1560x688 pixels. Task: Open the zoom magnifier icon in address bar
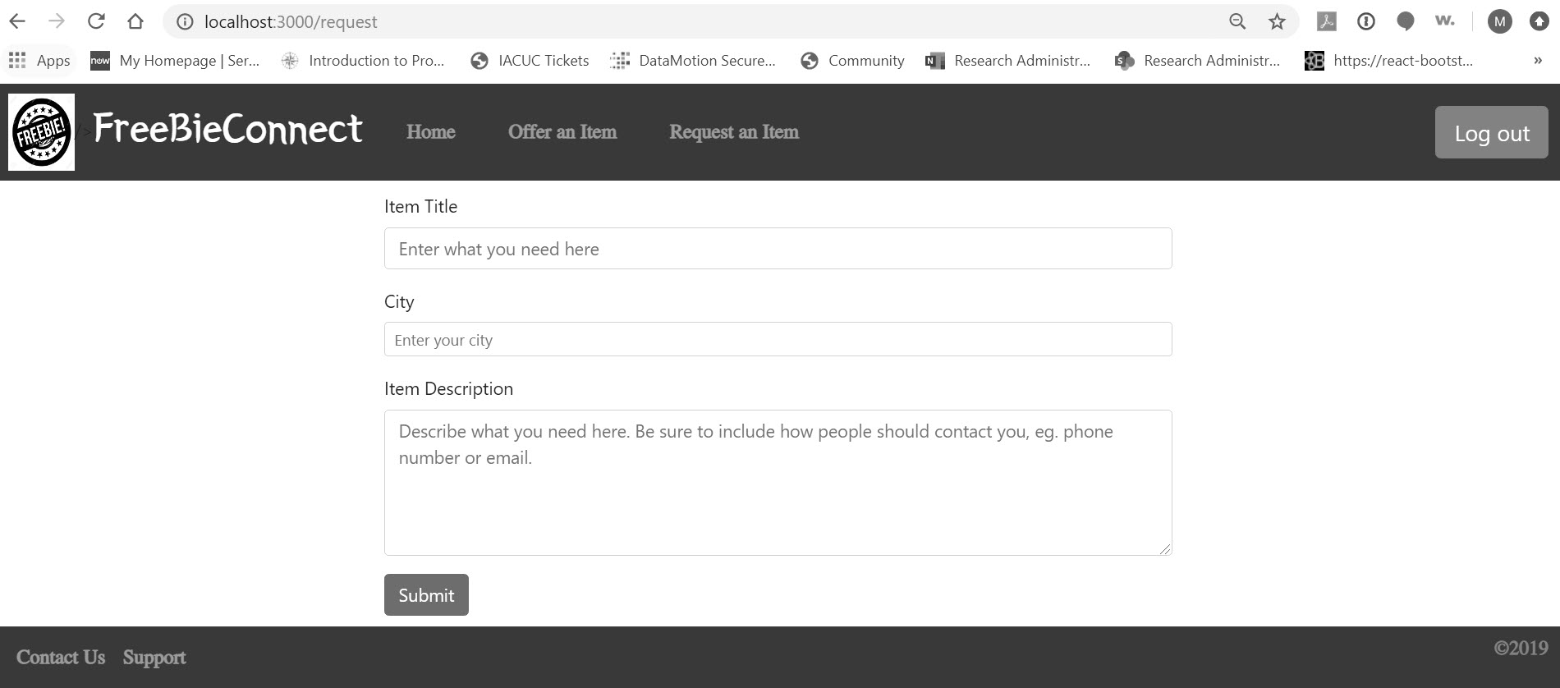1237,22
